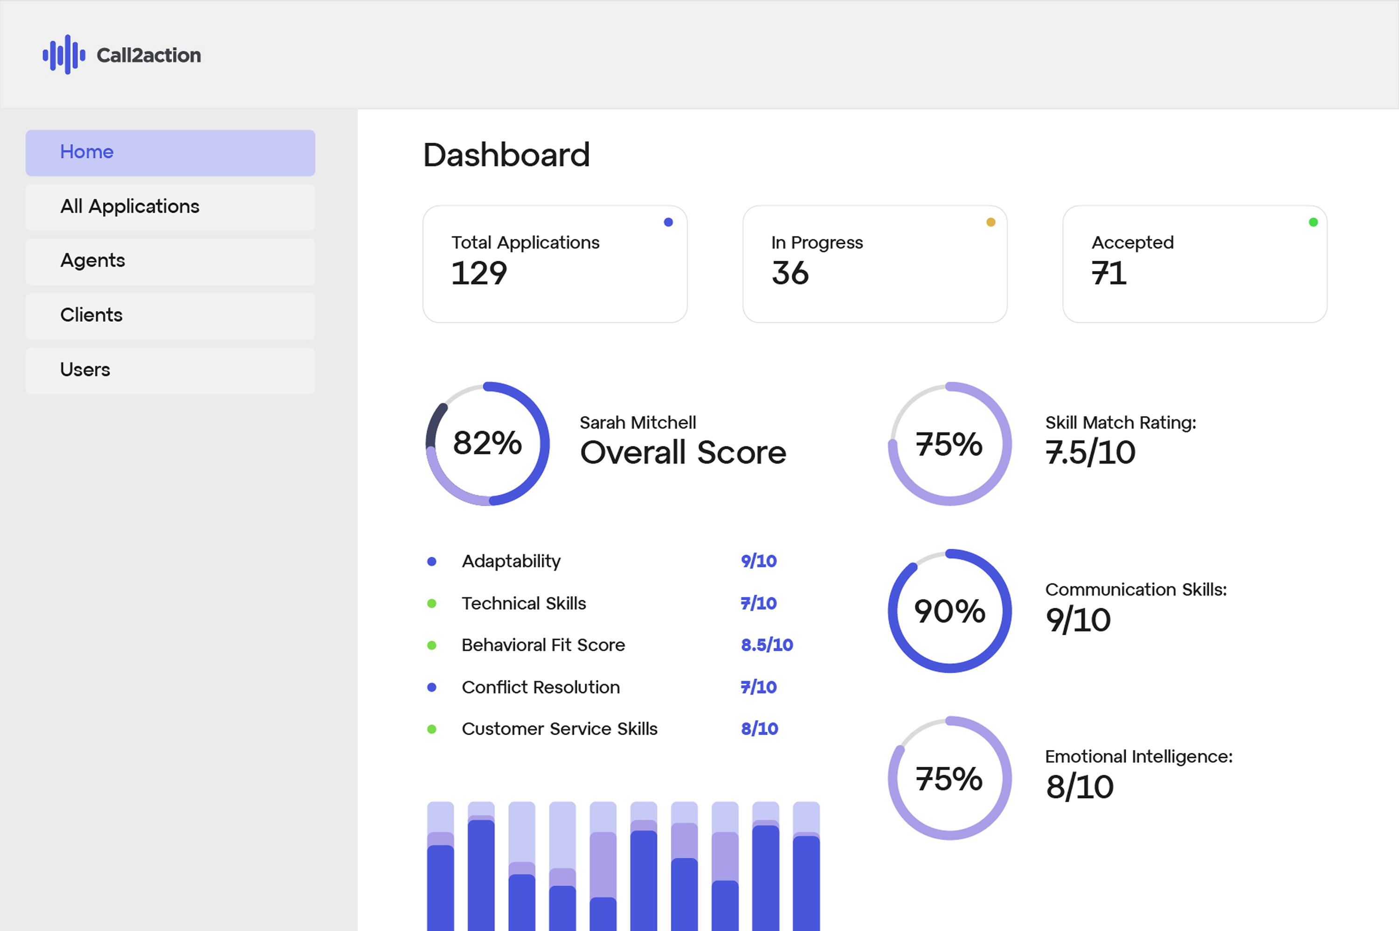Image resolution: width=1399 pixels, height=931 pixels.
Task: Click the Customer Service Skills green bullet
Action: (x=432, y=729)
